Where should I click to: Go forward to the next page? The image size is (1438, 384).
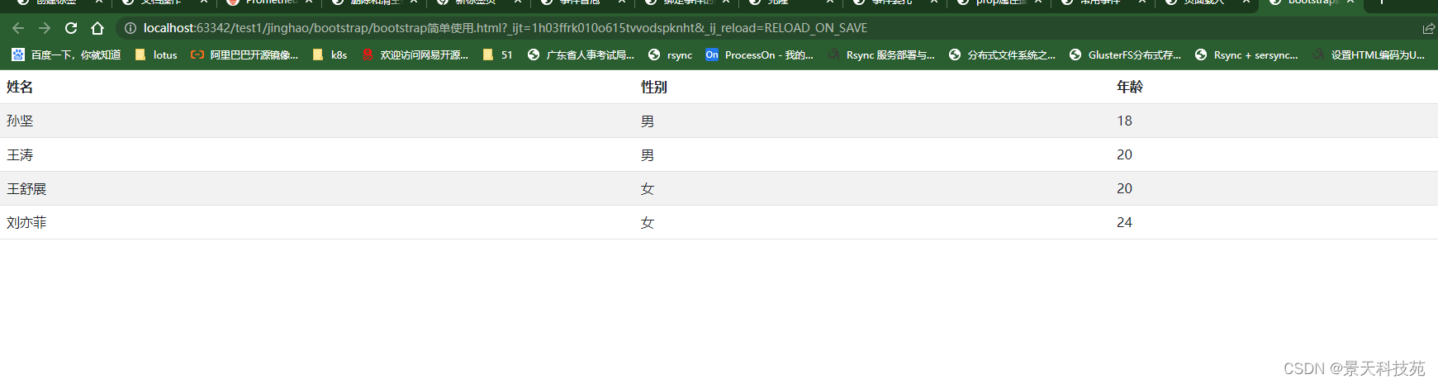45,28
